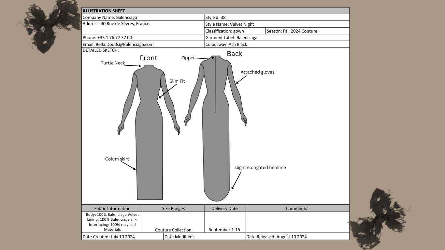
Task: Select the September 1-15 delivery cell
Action: coord(224,222)
